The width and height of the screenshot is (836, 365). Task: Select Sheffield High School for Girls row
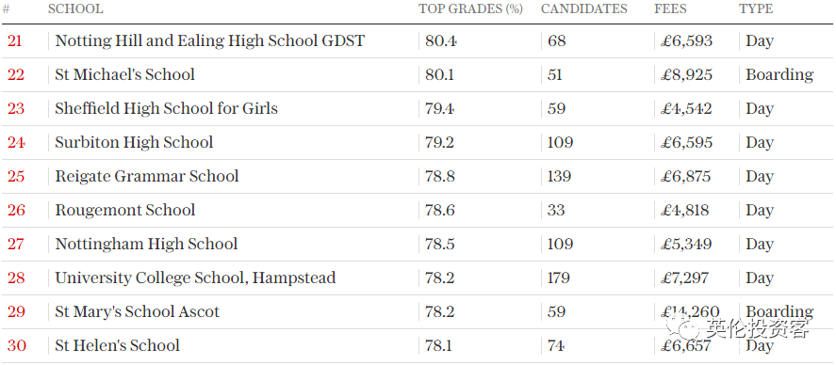click(x=418, y=108)
